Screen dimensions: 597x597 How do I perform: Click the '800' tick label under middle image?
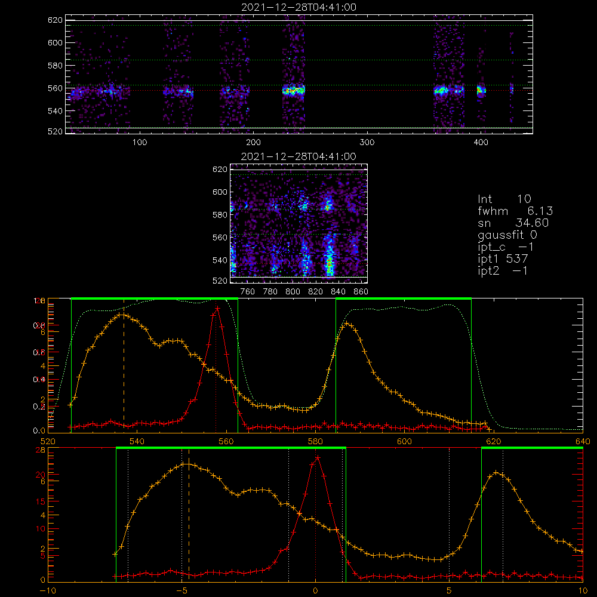[x=293, y=292]
